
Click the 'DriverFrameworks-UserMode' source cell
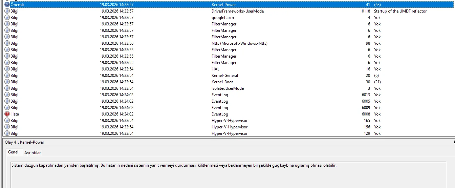[238, 11]
